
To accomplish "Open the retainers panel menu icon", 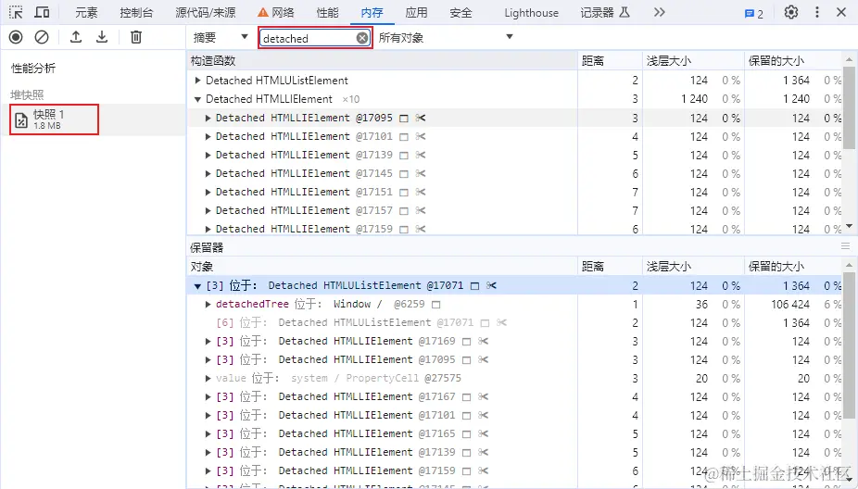I will 845,246.
